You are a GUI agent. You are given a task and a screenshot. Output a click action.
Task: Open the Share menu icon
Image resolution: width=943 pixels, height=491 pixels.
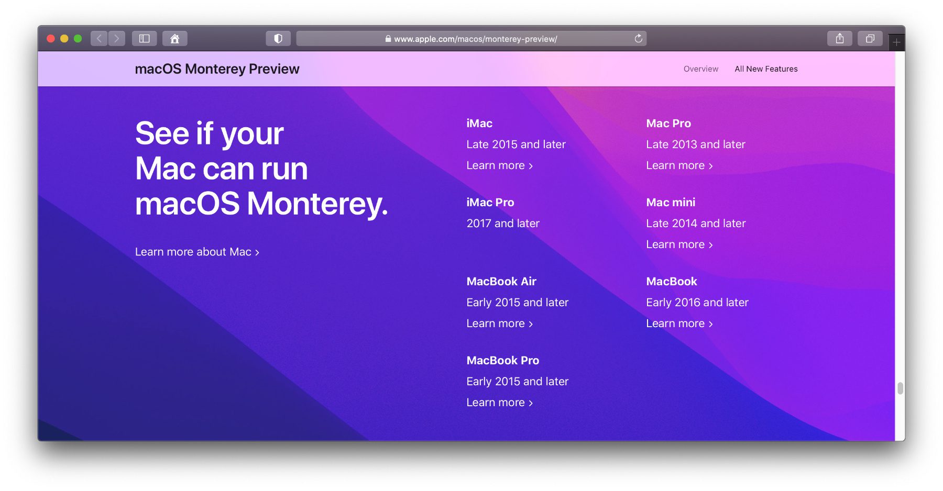click(x=840, y=39)
